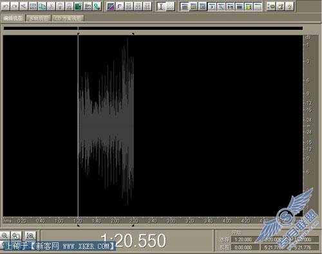322x254 pixels.
Task: Select the I-beam time selection tool
Action: tap(161, 6)
